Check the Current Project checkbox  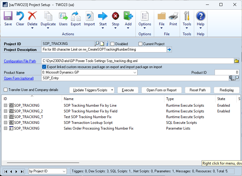140,44
